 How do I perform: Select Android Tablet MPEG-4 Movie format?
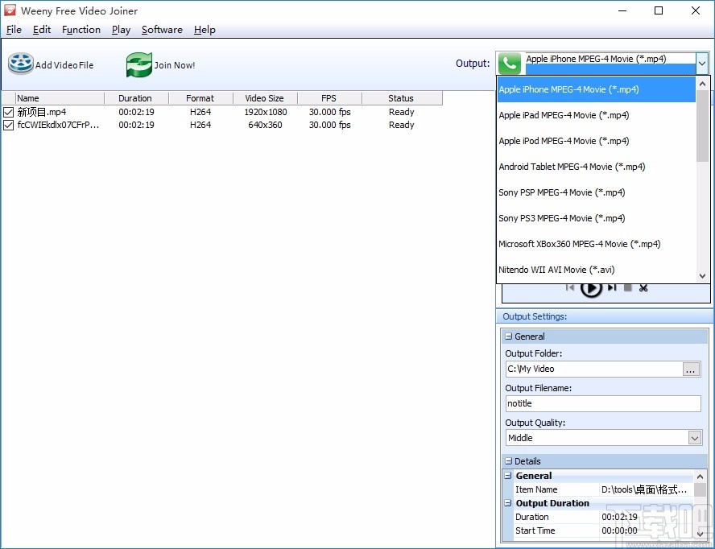(572, 167)
